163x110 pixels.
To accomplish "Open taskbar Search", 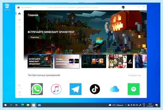I will (x=11, y=105).
